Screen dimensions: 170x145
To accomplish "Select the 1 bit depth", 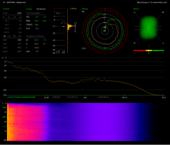I will pyautogui.click(x=4, y=17).
